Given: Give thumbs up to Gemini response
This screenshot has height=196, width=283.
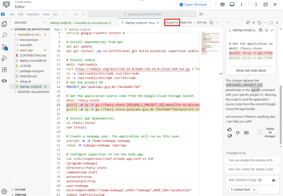Looking at the screenshot, I should click(x=230, y=129).
